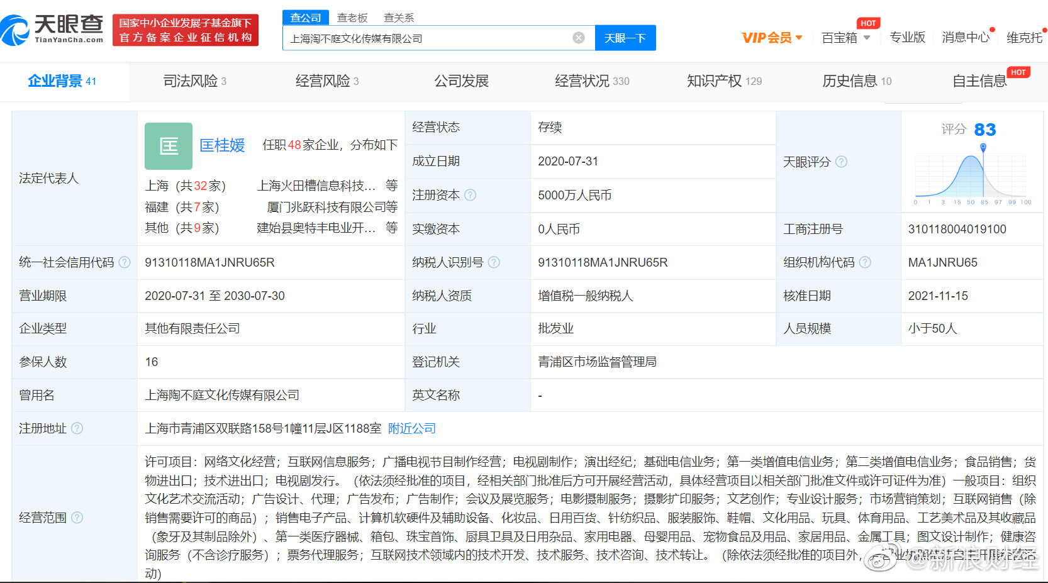Click the green 匡 avatar
1048x583 pixels.
pyautogui.click(x=168, y=146)
